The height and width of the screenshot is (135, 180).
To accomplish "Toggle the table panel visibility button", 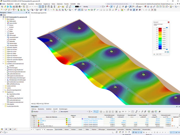I will click(43, 7).
